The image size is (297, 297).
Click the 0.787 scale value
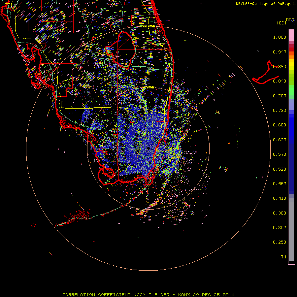(280, 96)
